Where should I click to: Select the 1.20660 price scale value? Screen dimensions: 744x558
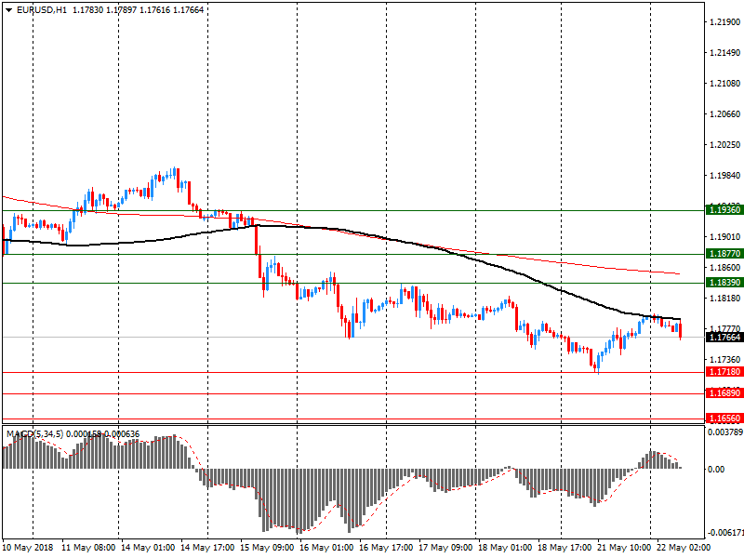click(725, 113)
